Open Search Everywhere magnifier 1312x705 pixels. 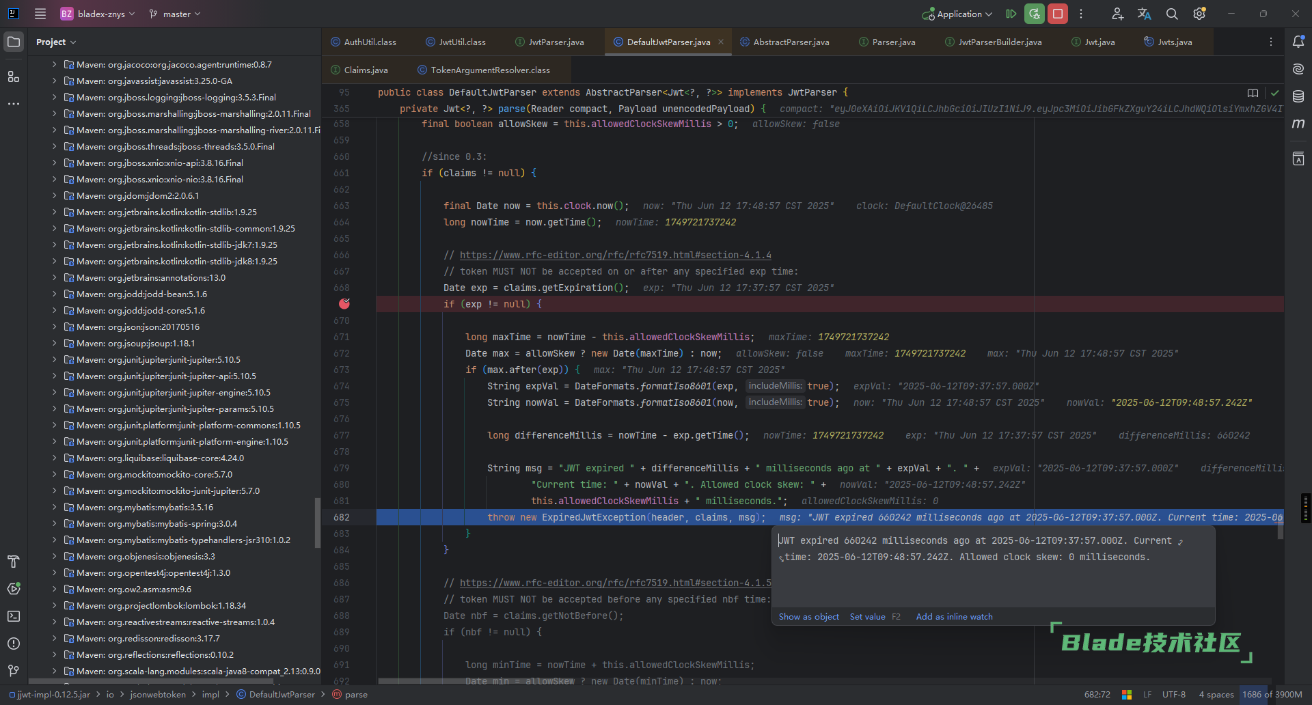1172,14
